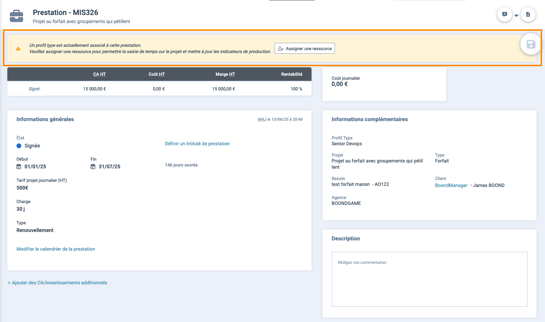The width and height of the screenshot is (545, 322).
Task: Click the Assigner une ressource button
Action: 305,49
